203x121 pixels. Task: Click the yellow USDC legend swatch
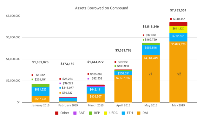106,113
